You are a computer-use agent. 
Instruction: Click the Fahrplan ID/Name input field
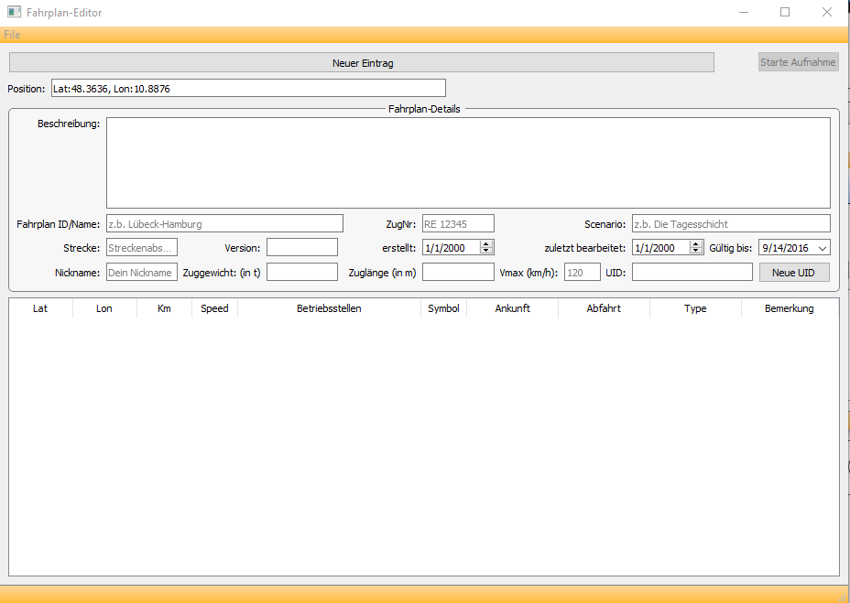[224, 223]
